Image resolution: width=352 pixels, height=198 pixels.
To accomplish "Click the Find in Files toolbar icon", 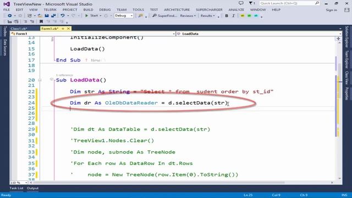I will 141,16.
